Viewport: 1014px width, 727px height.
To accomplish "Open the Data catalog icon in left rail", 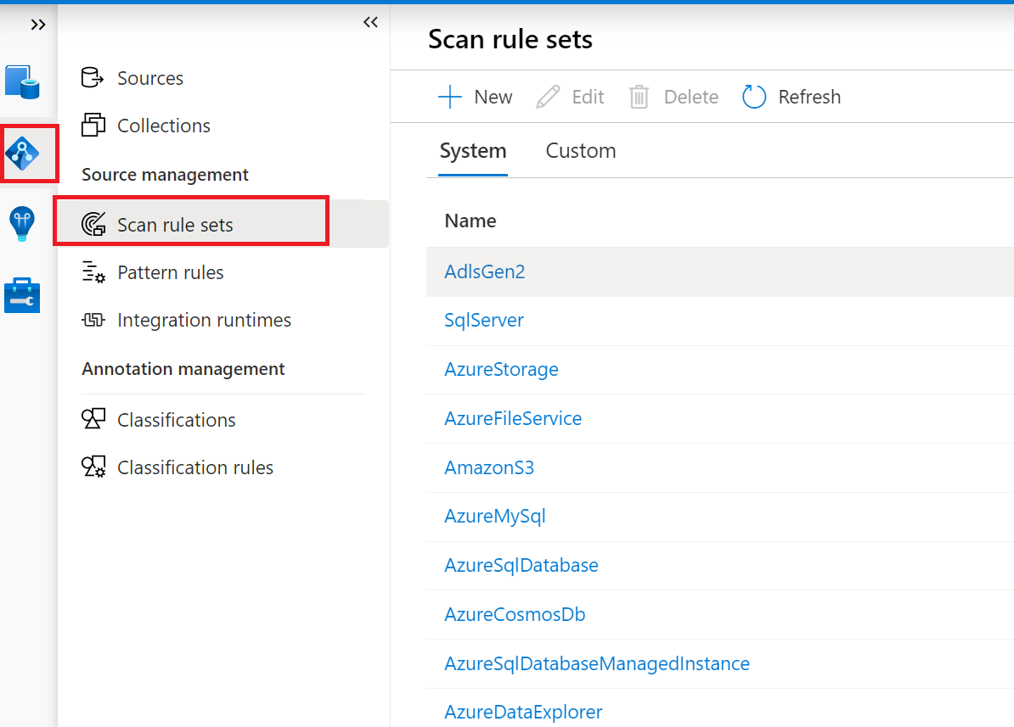I will point(23,82).
